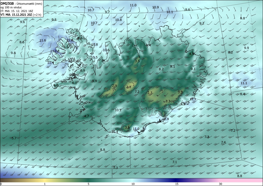The image size is (263, 186).
Task: Click the 10.5 value label
Action: [x=94, y=57]
